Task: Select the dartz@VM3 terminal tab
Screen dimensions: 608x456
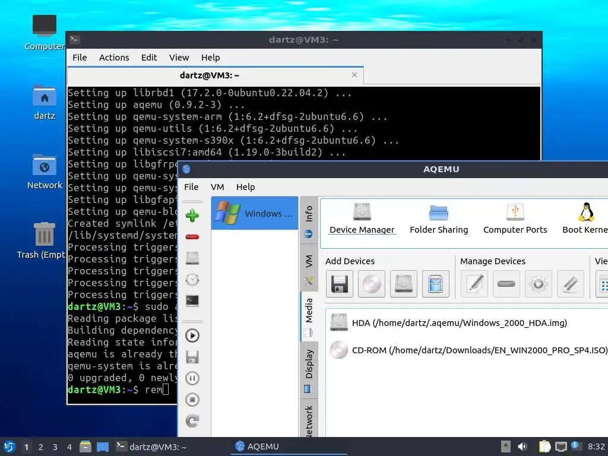Action: click(x=215, y=75)
